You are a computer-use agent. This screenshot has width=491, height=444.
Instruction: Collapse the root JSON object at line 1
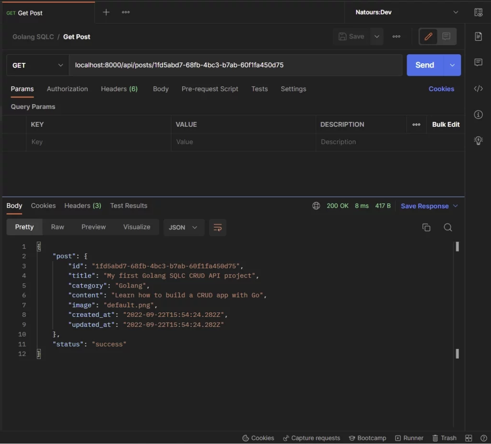(39, 246)
